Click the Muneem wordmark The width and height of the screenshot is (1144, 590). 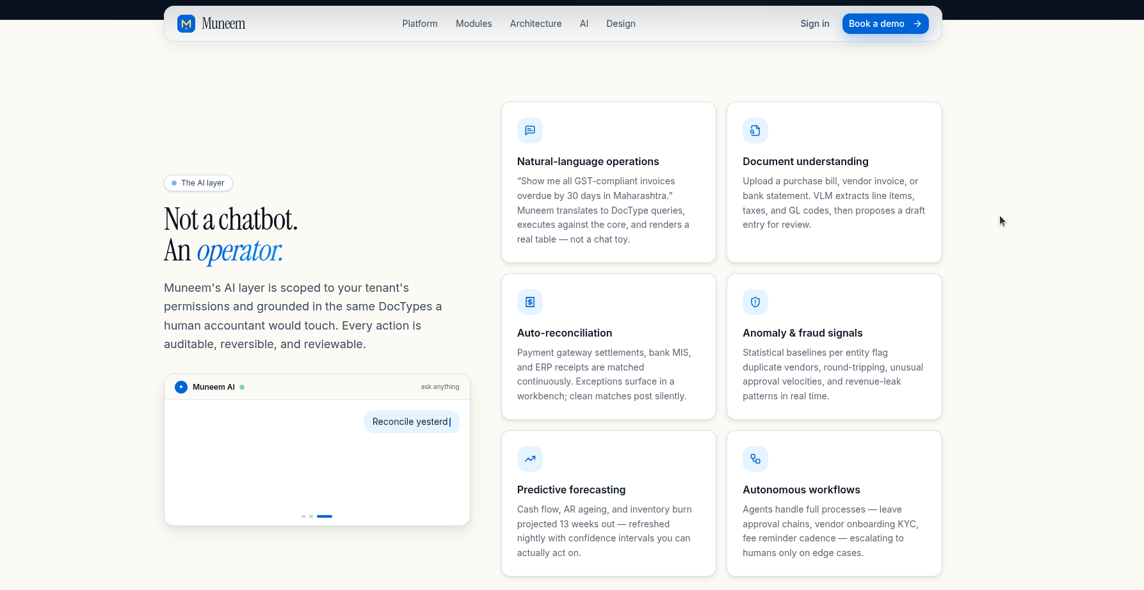click(x=223, y=24)
